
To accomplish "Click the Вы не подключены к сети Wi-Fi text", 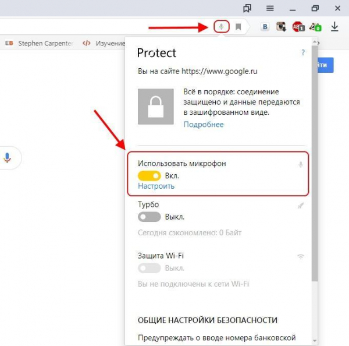I will pyautogui.click(x=194, y=284).
